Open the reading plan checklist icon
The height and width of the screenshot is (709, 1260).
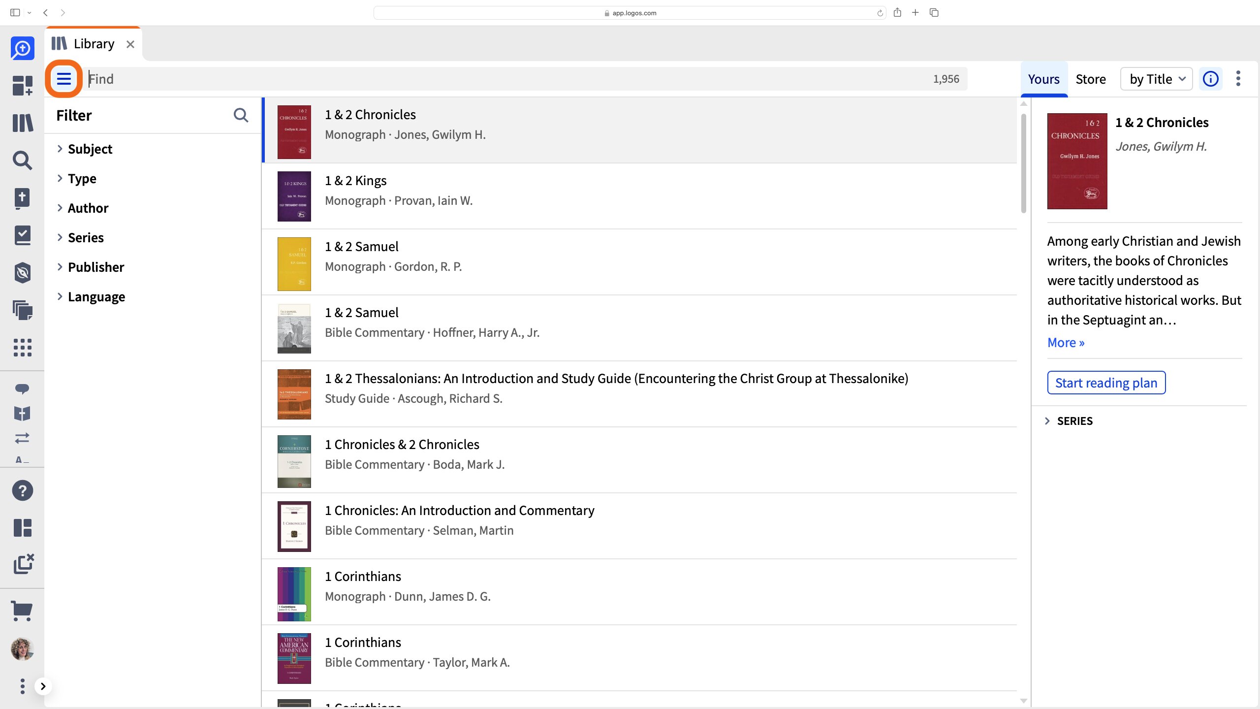[23, 235]
